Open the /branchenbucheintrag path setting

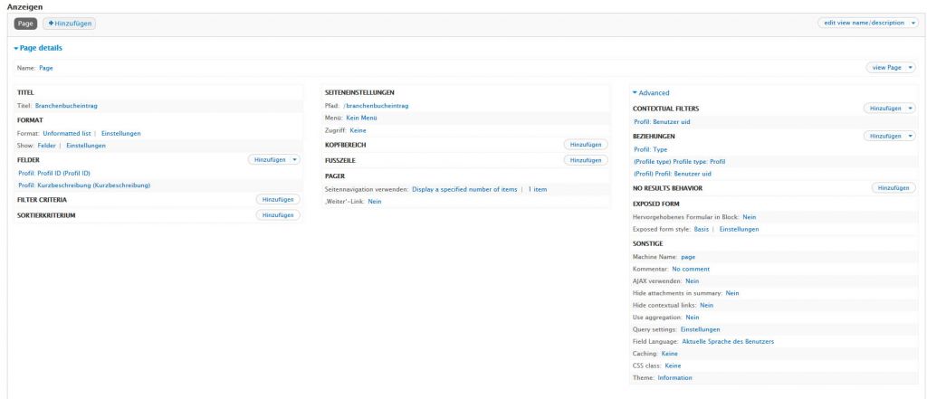coord(376,105)
